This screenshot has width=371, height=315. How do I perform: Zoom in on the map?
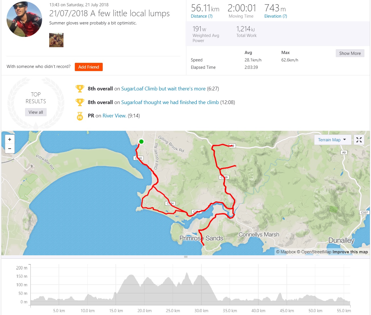[10, 139]
